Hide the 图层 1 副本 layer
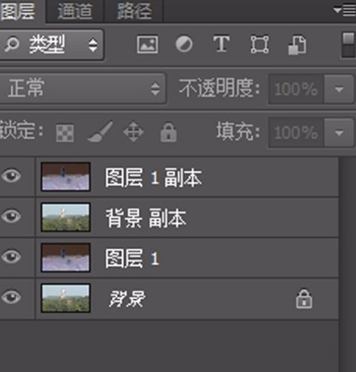Viewport: 356px width, 372px height. pyautogui.click(x=11, y=176)
